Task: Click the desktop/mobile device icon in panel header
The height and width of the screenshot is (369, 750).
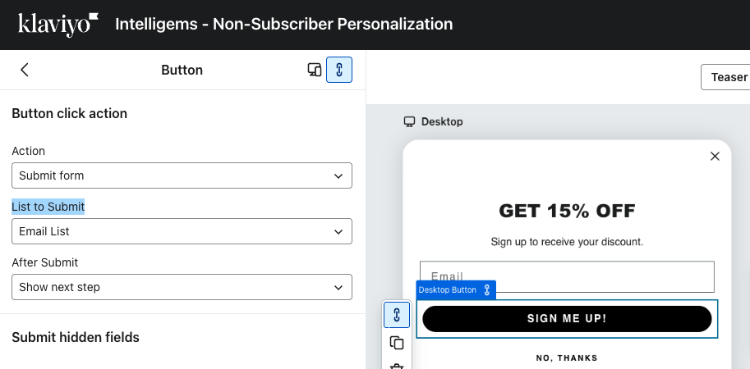Action: pyautogui.click(x=314, y=70)
